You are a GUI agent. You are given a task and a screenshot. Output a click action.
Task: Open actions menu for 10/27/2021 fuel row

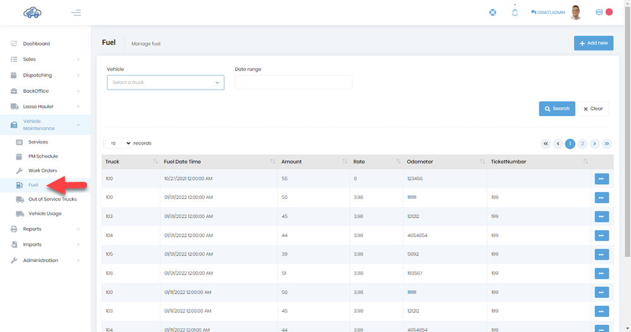(x=601, y=179)
